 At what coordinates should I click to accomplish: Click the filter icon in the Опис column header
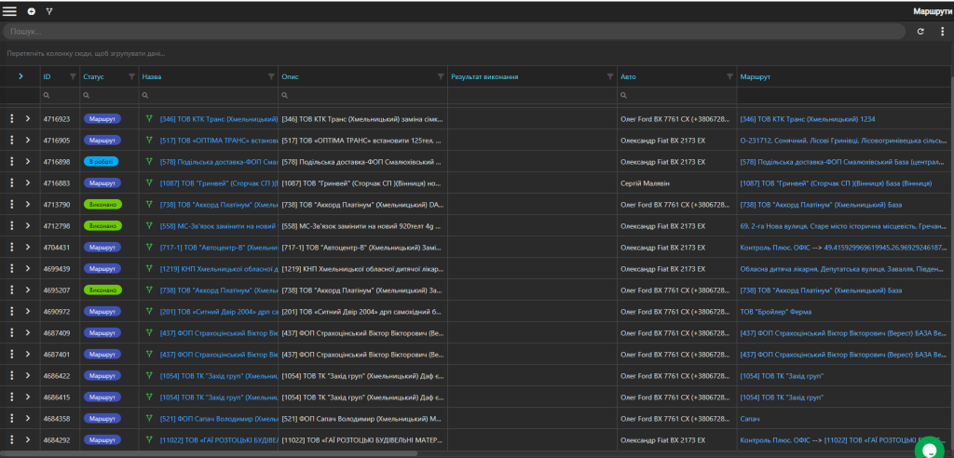441,76
